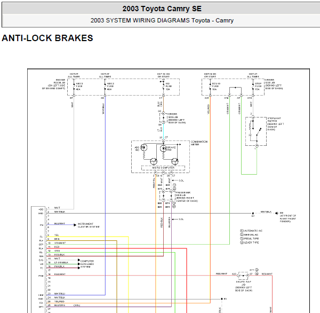This screenshot has width=320, height=313.
Task: Click the BRN wire label at pin 9
Action: (57, 239)
